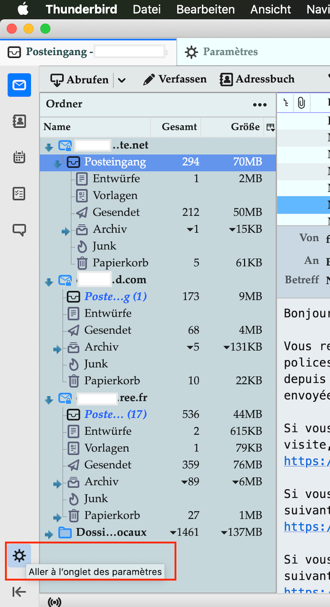This screenshot has height=607, width=330.
Task: Select Entwürfe folder sized 615KB
Action: pos(158,431)
